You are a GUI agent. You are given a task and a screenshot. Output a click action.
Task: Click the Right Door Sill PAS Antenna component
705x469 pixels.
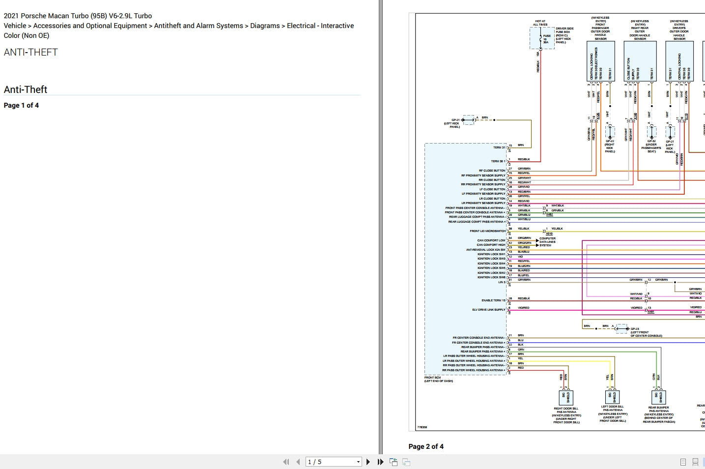pos(566,397)
